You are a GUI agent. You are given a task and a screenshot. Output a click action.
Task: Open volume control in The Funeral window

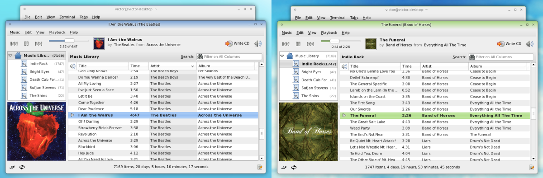point(529,43)
